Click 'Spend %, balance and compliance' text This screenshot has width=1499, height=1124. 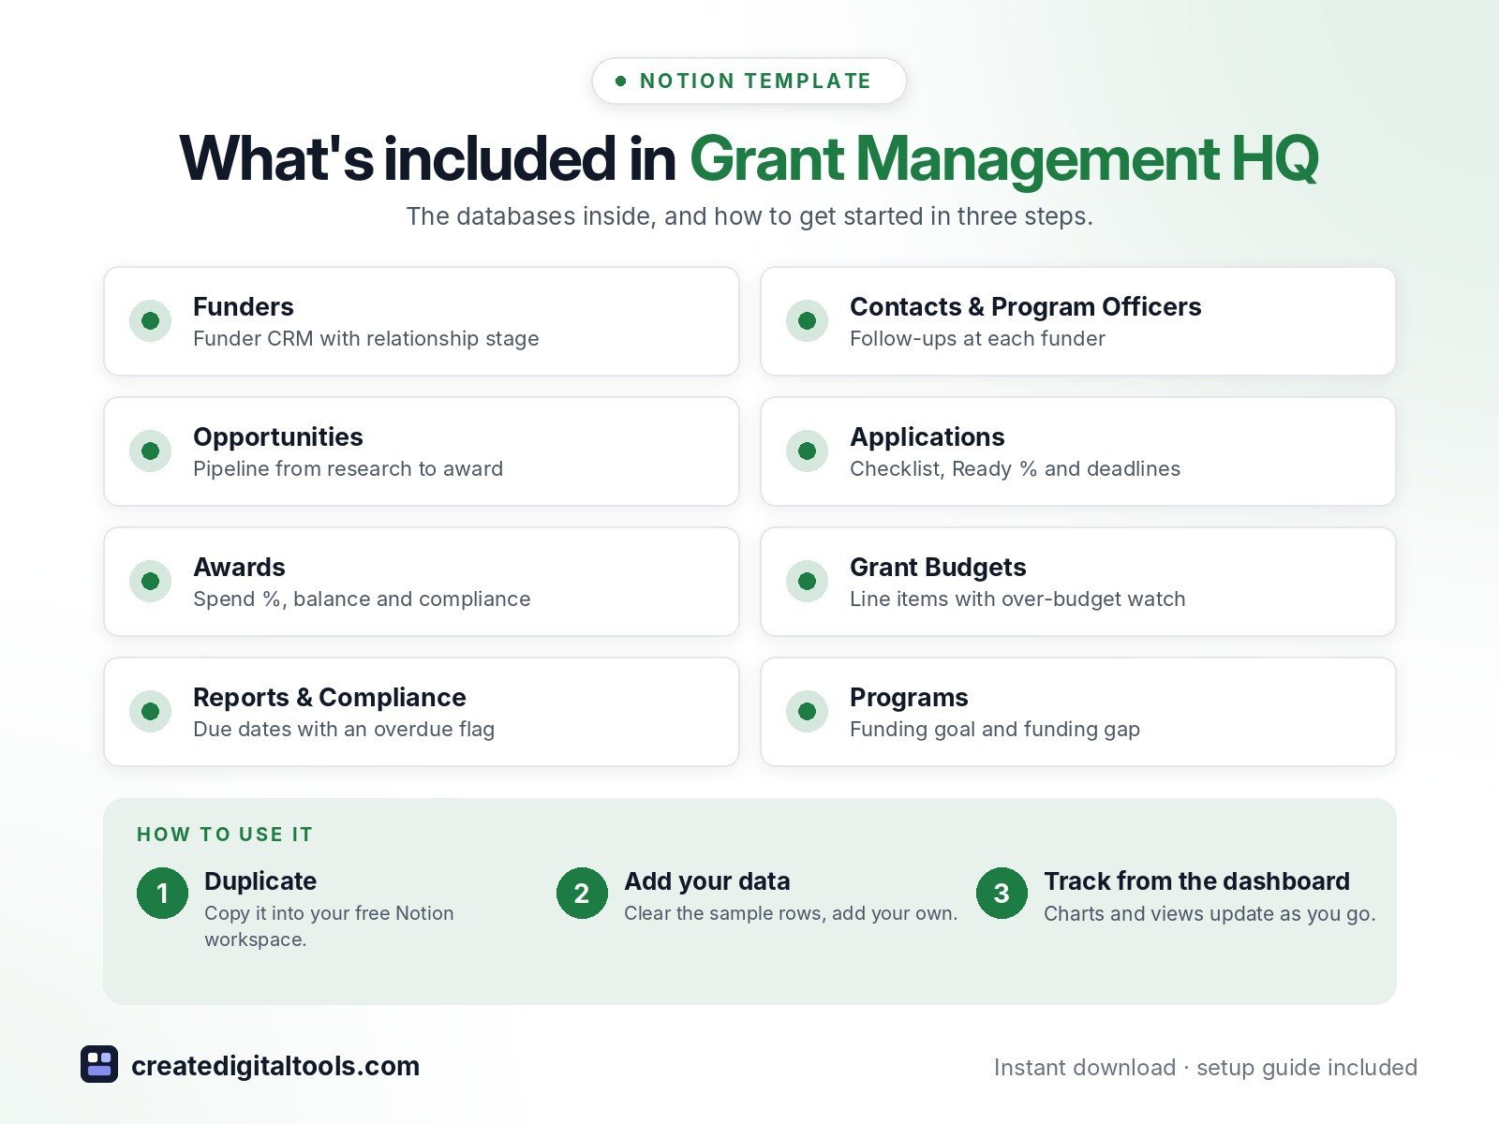[362, 599]
